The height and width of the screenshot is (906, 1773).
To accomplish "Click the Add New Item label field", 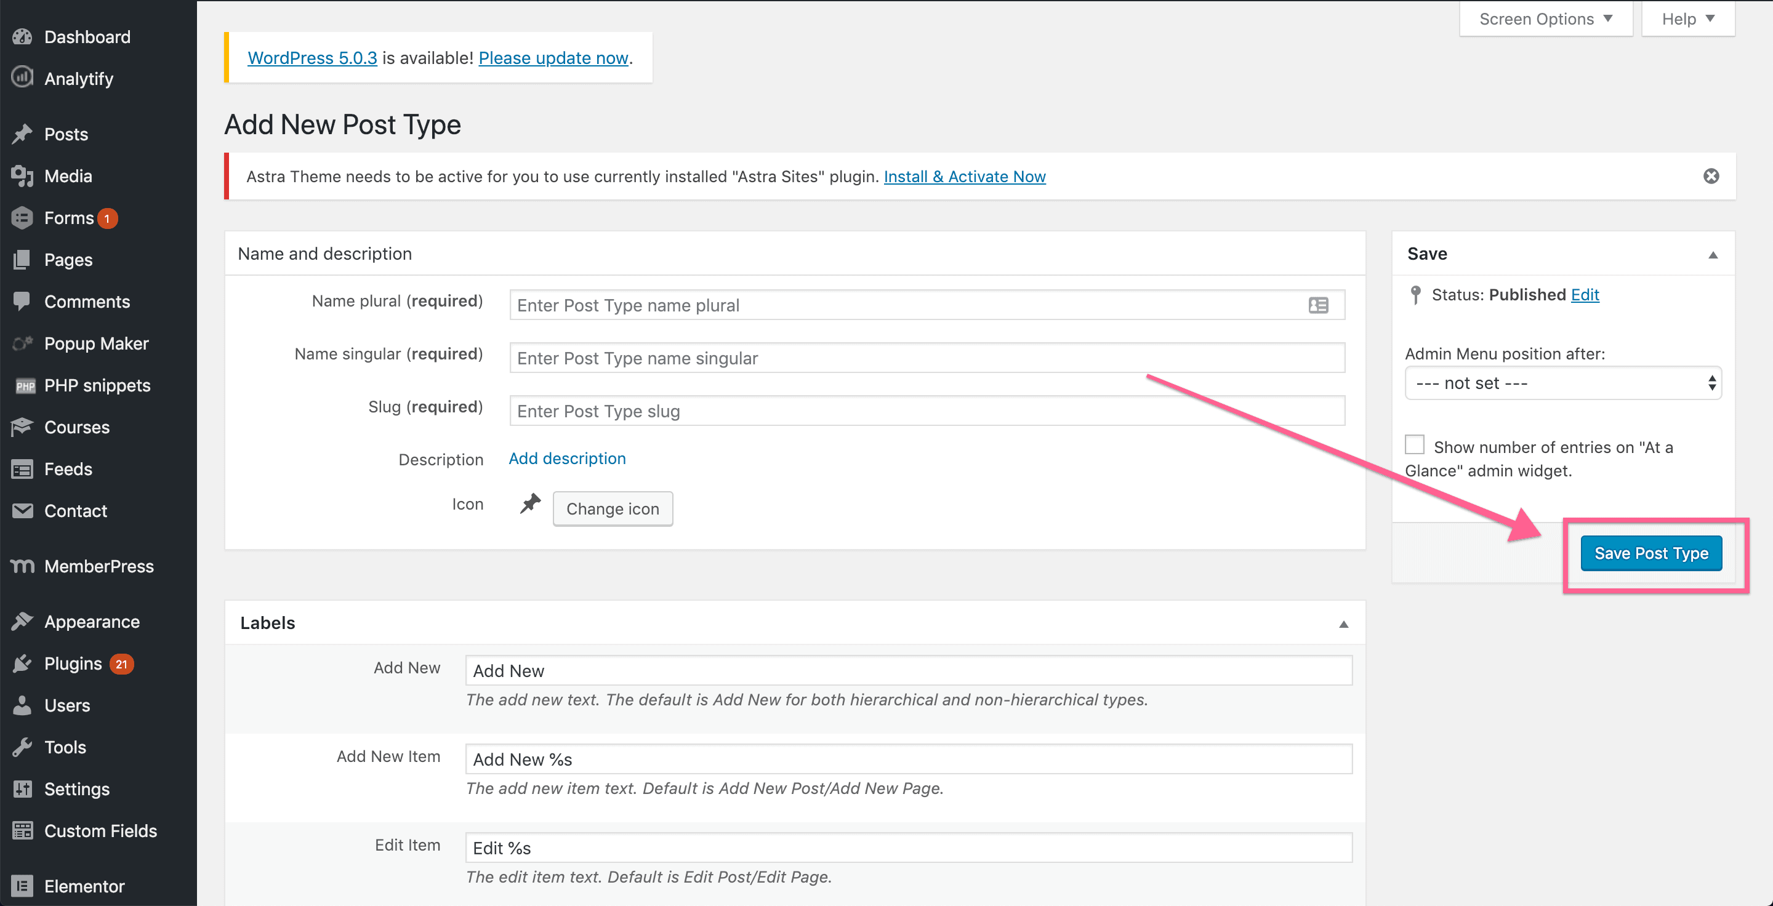I will 909,759.
